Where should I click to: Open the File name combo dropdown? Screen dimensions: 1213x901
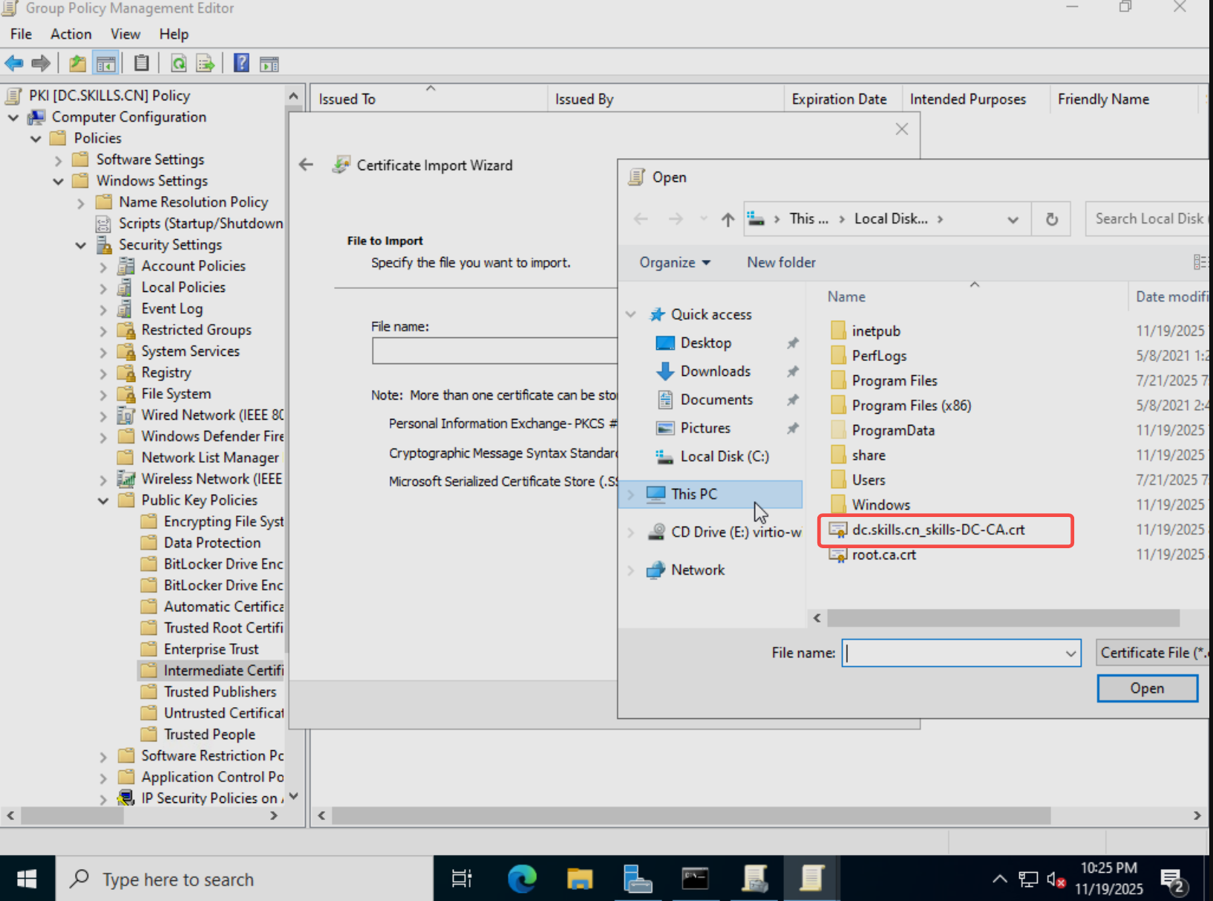(x=1070, y=653)
